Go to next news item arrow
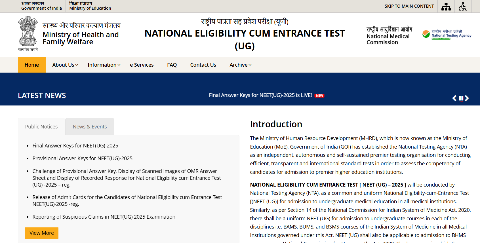The height and width of the screenshot is (243, 480). tap(467, 98)
